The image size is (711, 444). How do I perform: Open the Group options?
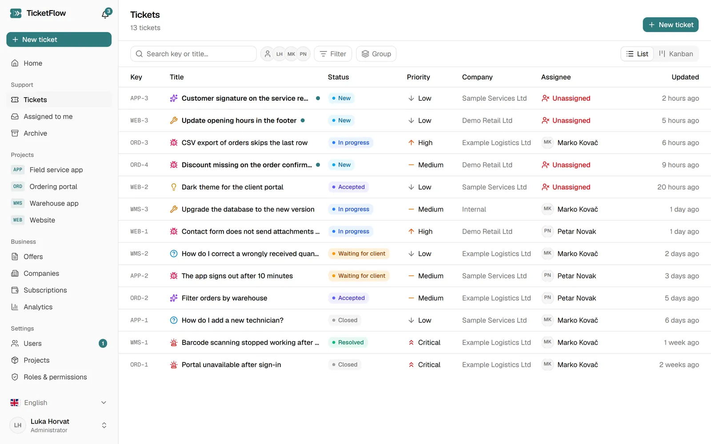376,54
